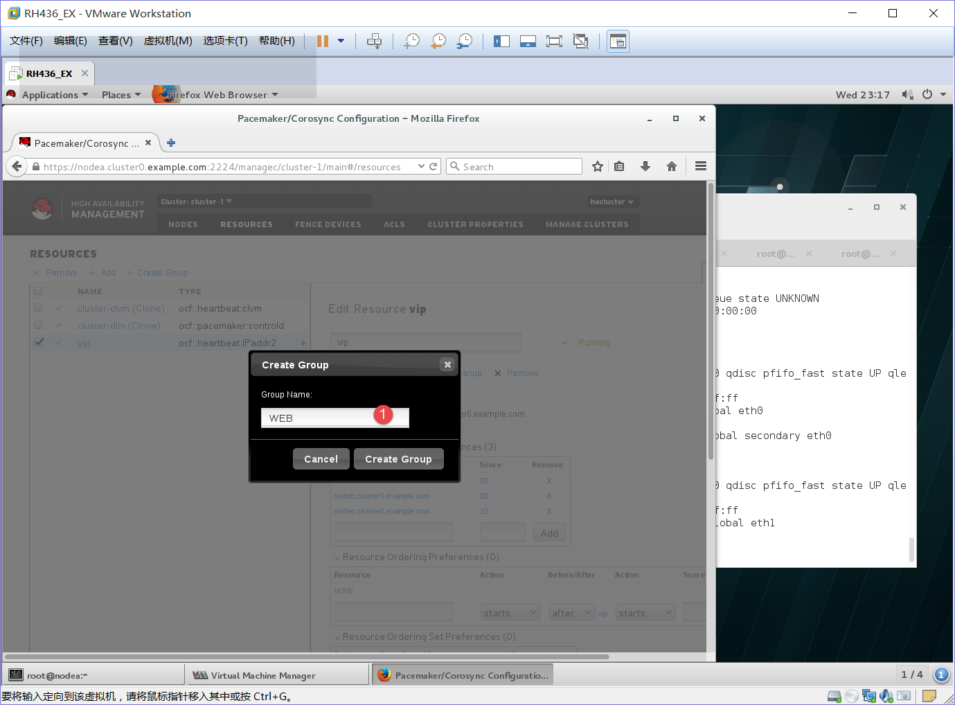This screenshot has height=705, width=955.
Task: Switch to root@nodea:~ in the taskbar
Action: (93, 675)
